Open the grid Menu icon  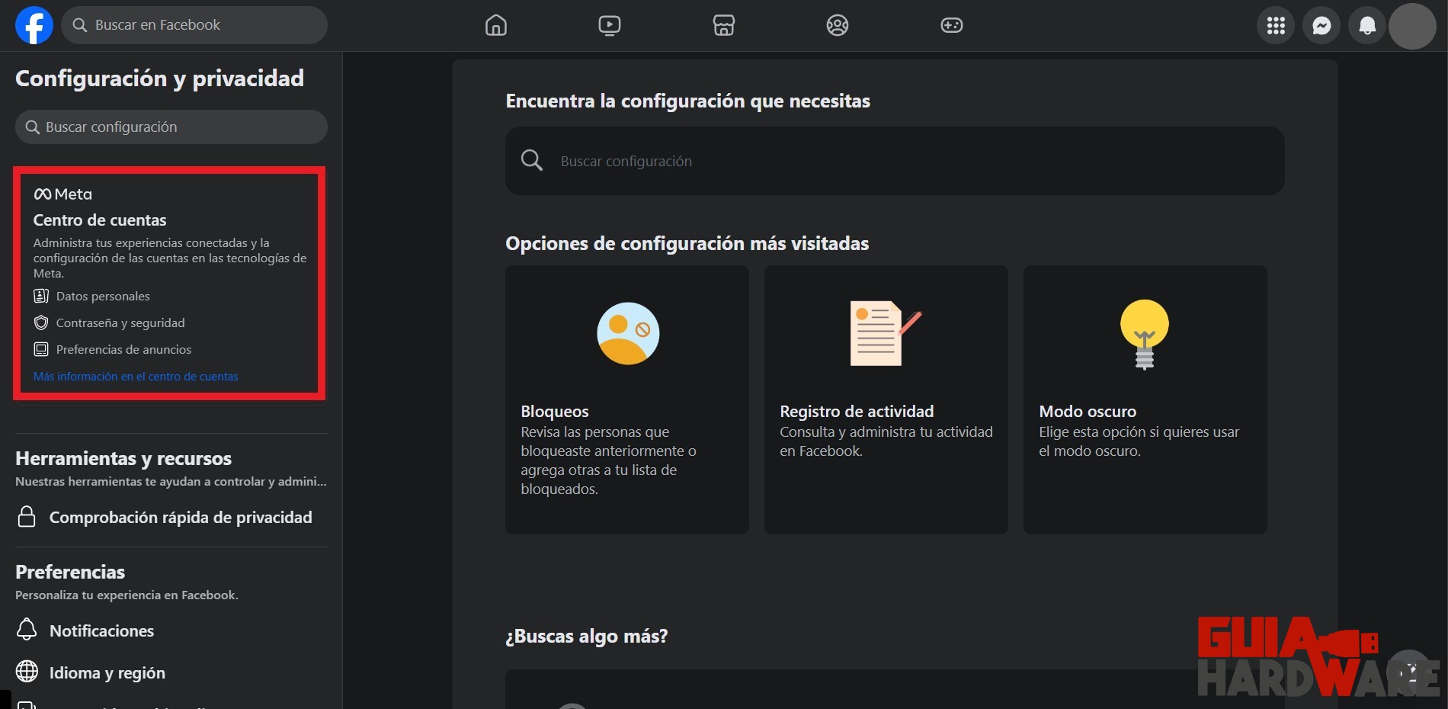pyautogui.click(x=1276, y=25)
